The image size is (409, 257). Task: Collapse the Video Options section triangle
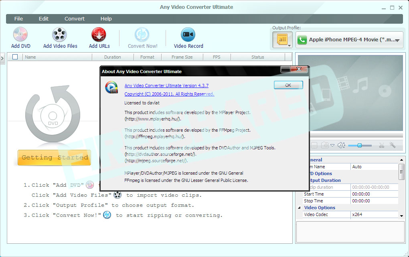point(299,208)
